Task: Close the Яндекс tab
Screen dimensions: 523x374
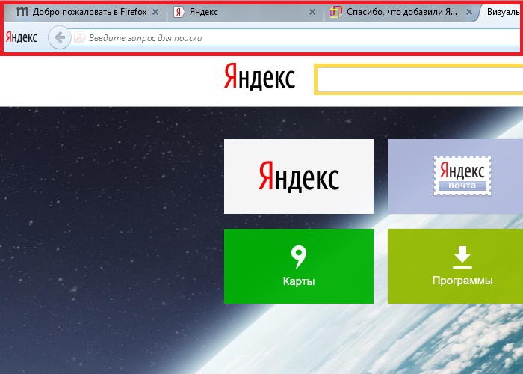Action: (311, 13)
